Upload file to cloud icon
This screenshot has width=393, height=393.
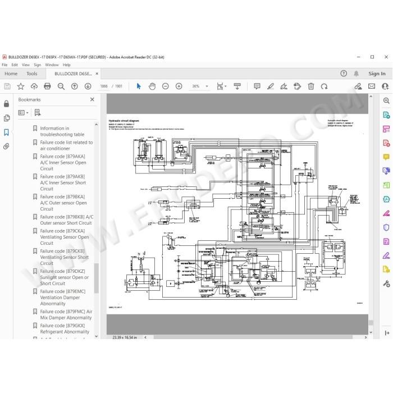pos(34,86)
